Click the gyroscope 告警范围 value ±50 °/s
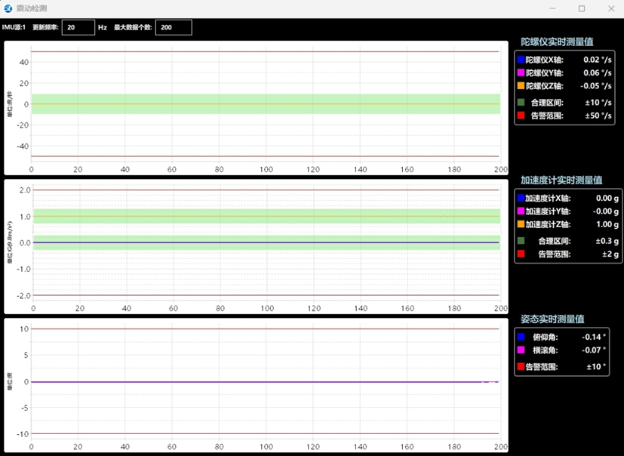624x456 pixels. (598, 116)
